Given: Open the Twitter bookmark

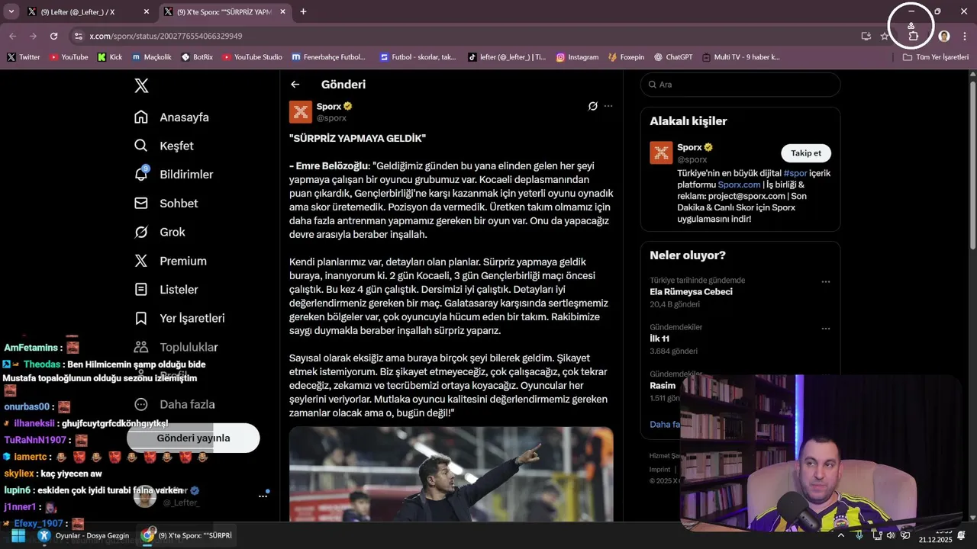Looking at the screenshot, I should click(24, 57).
